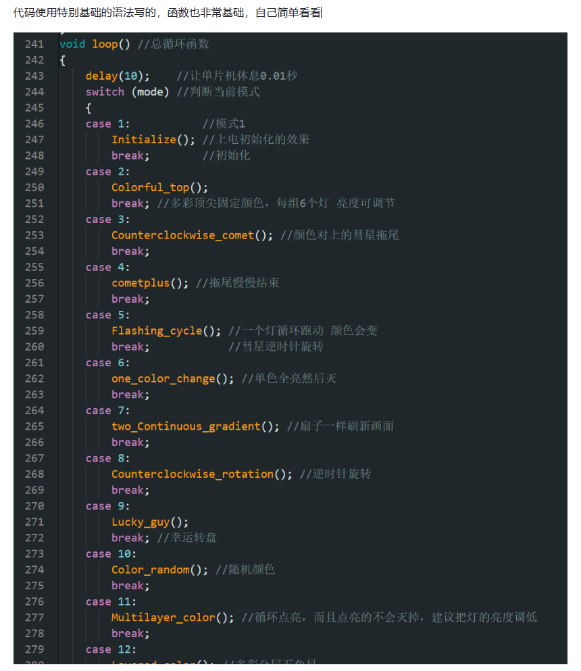Click 'case 5:' label

tap(108, 315)
